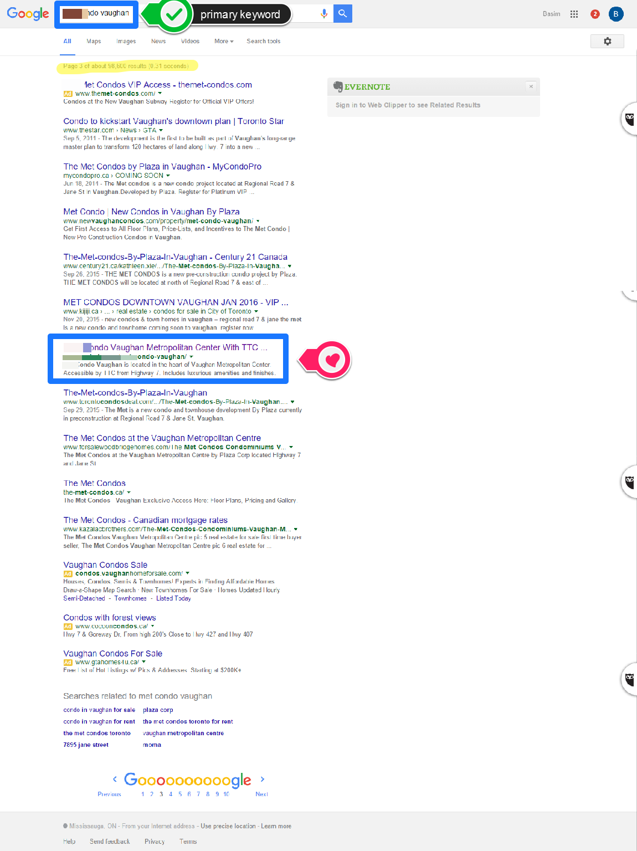Image resolution: width=637 pixels, height=851 pixels.
Task: Open dropdown arrow next to mycondopro.ca URL
Action: click(x=168, y=176)
